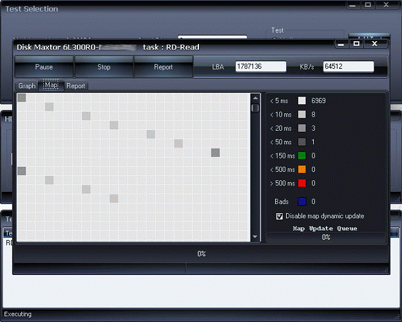This screenshot has width=402, height=322.
Task: Click the map scrollbar up arrow
Action: tap(255, 98)
